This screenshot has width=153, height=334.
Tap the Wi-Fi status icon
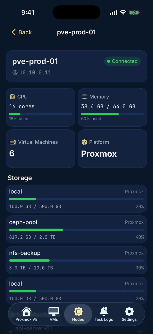[123, 12]
